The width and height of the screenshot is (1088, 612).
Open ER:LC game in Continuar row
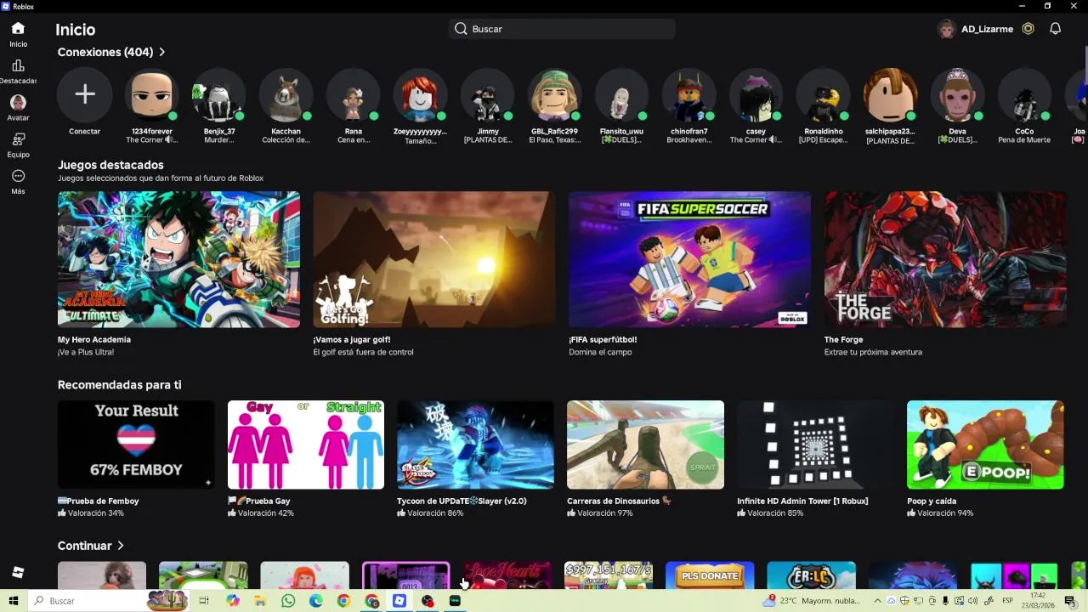click(811, 575)
